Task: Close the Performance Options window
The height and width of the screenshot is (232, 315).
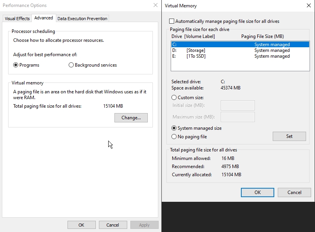Action: [155, 5]
